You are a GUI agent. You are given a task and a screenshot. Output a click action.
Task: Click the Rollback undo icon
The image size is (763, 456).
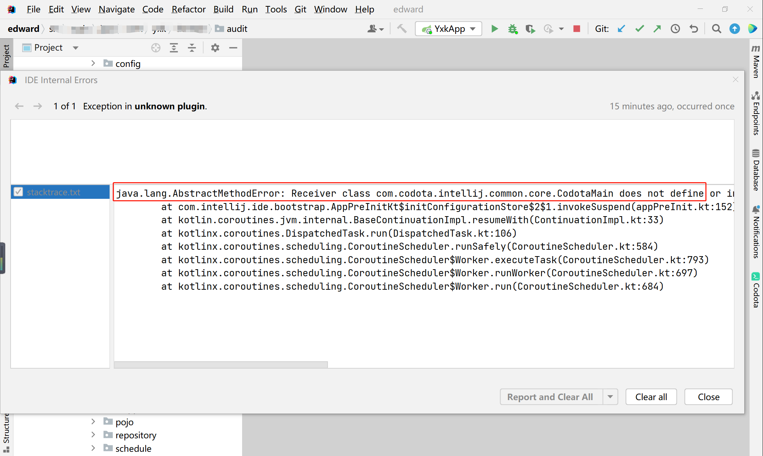tap(694, 29)
